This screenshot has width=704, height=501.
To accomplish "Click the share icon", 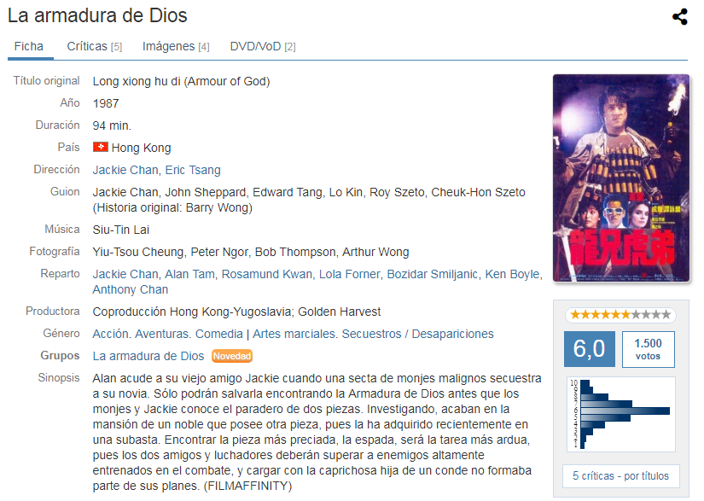I will (680, 16).
